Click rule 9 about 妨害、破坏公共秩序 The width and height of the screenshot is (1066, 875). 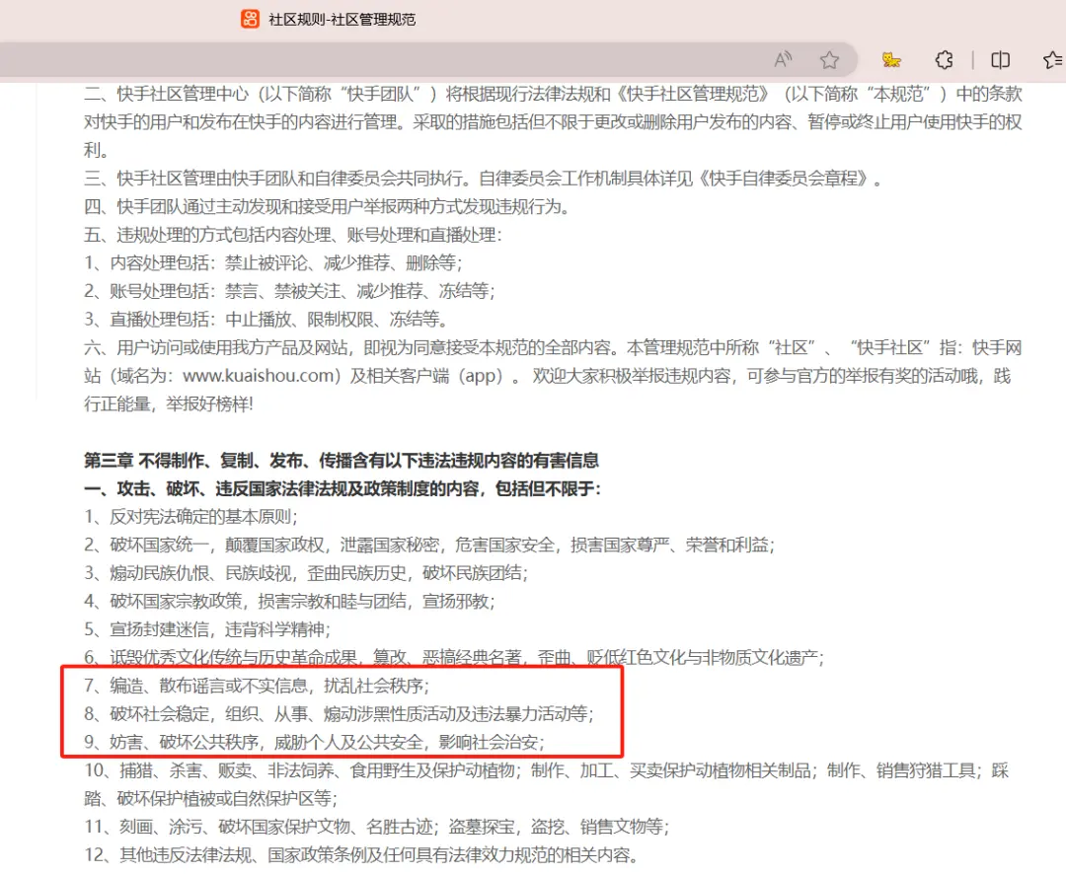click(x=314, y=741)
